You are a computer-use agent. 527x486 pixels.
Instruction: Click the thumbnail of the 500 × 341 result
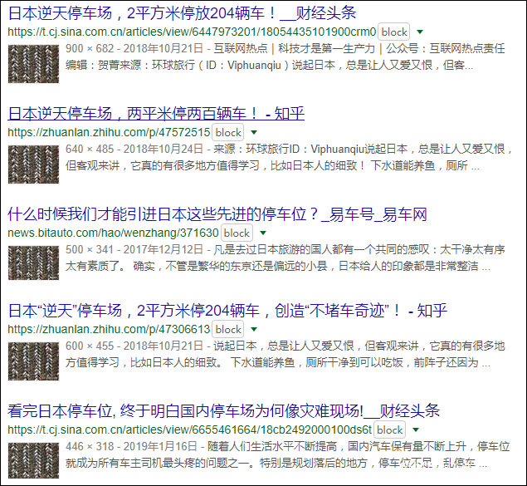(x=33, y=263)
